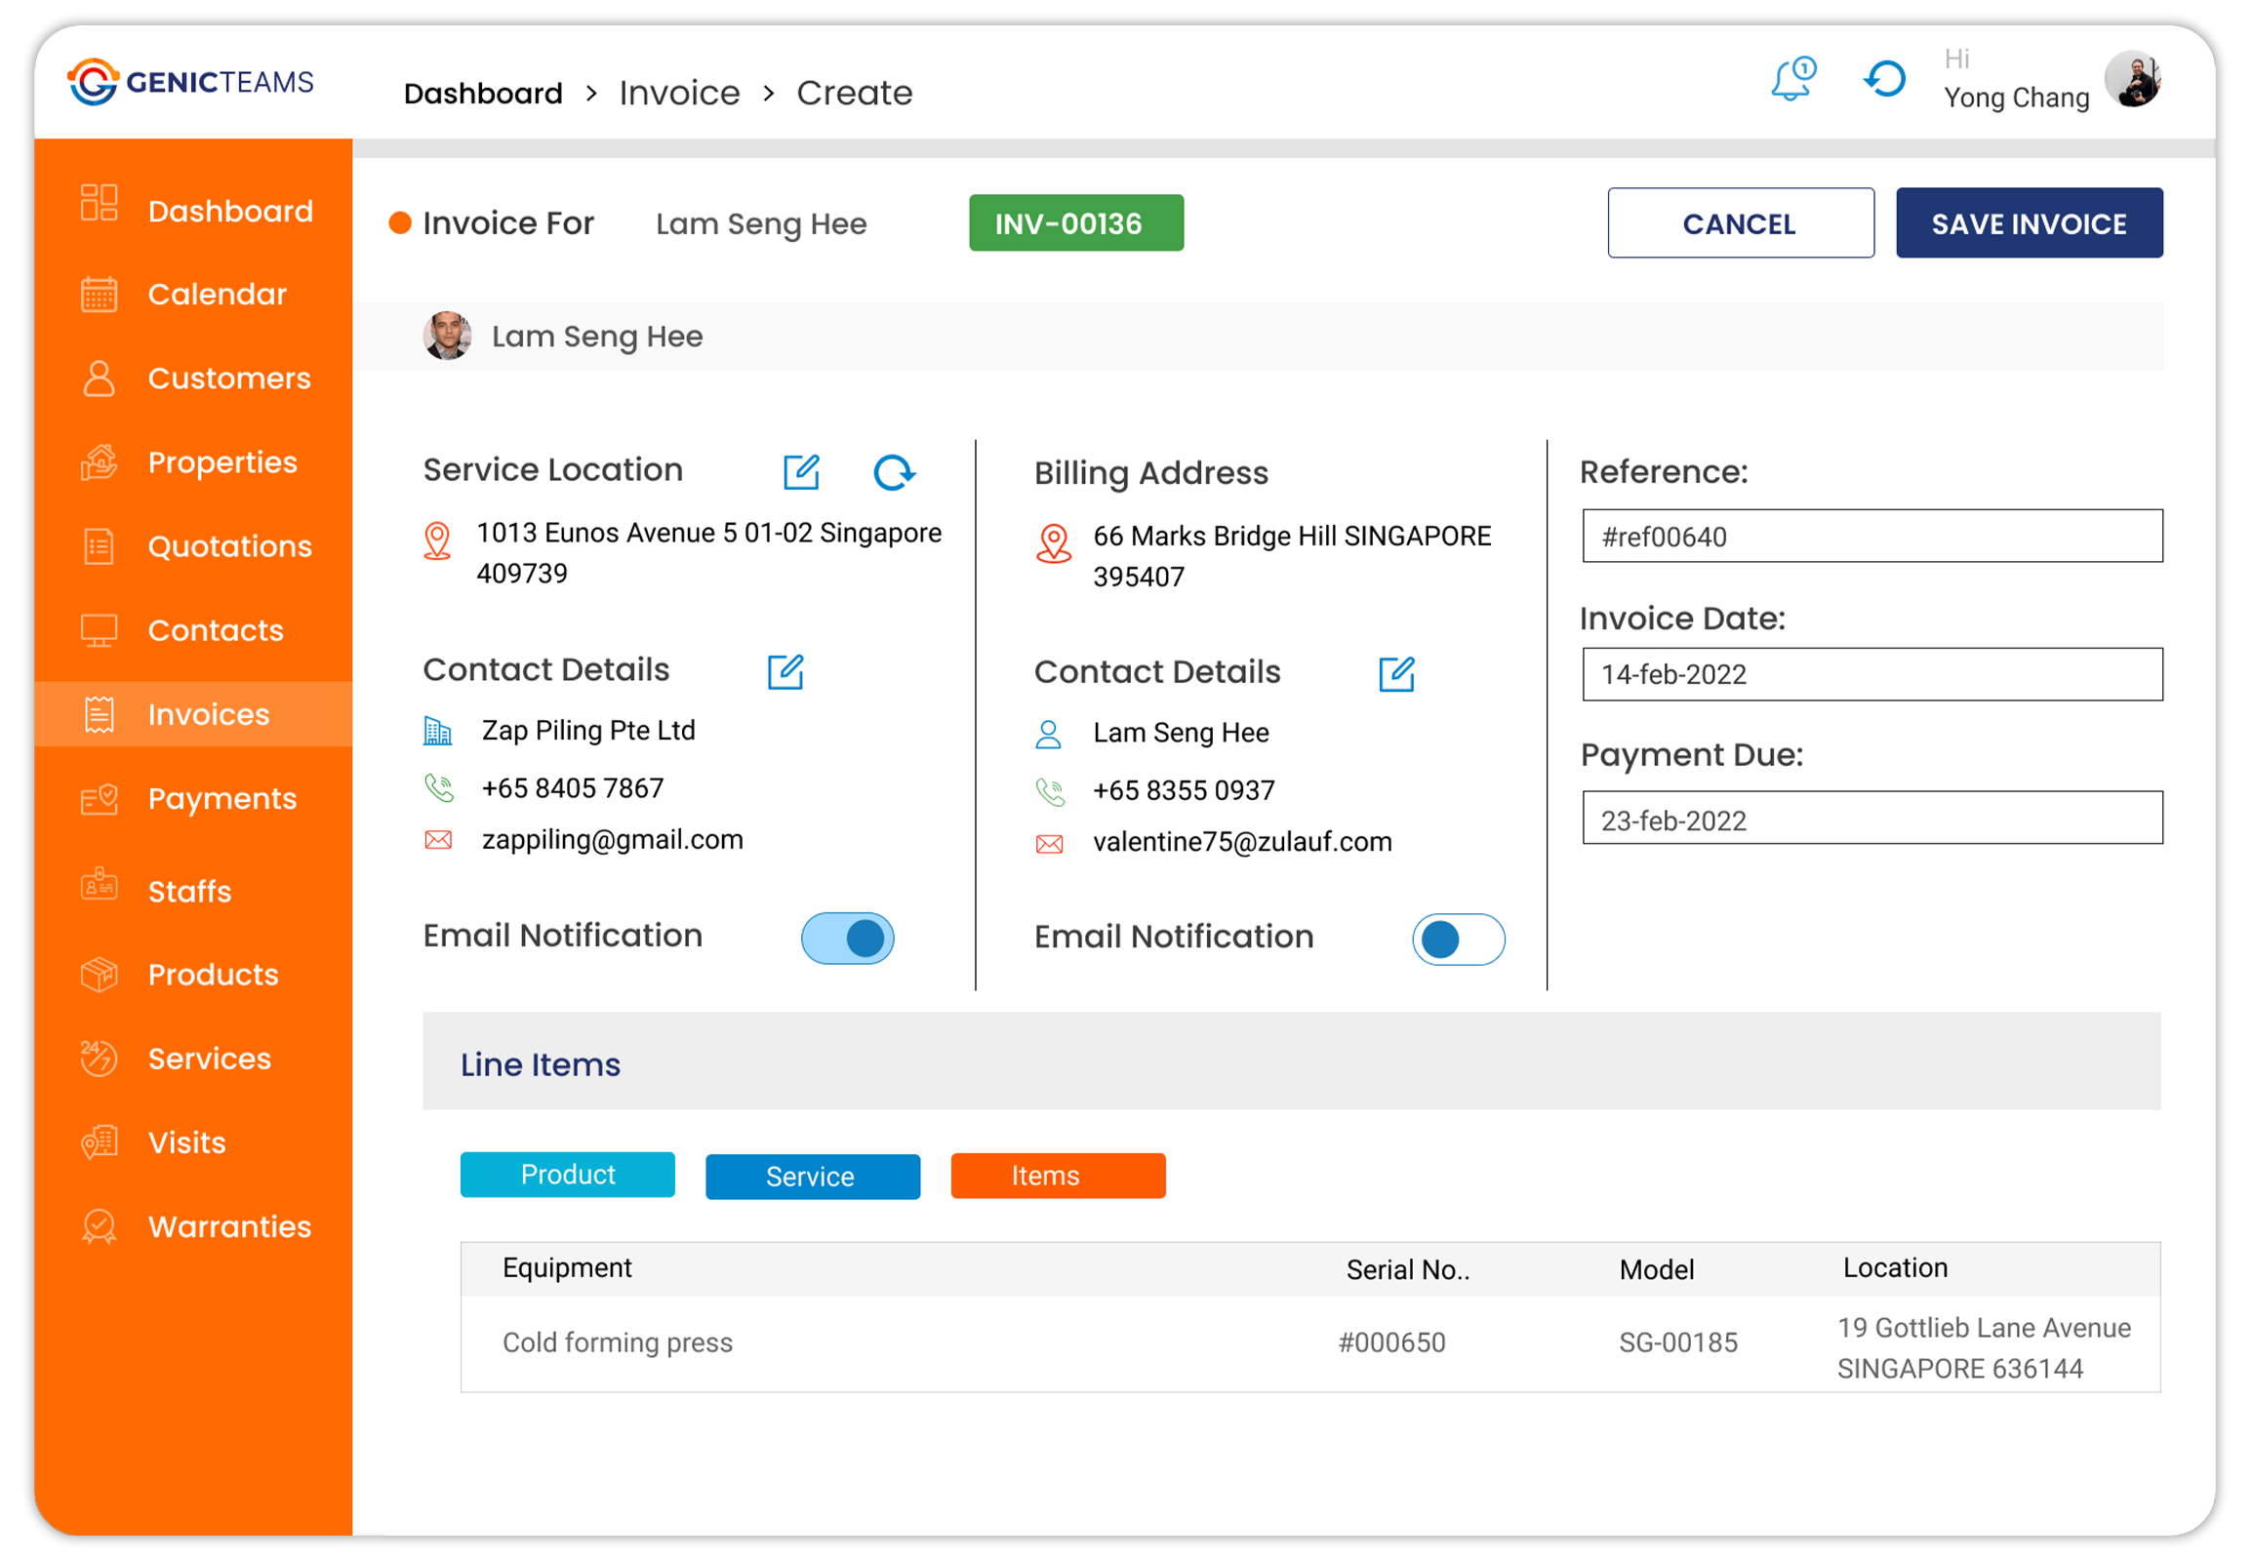Edit the Service Location address
2254x1561 pixels.
[x=802, y=472]
